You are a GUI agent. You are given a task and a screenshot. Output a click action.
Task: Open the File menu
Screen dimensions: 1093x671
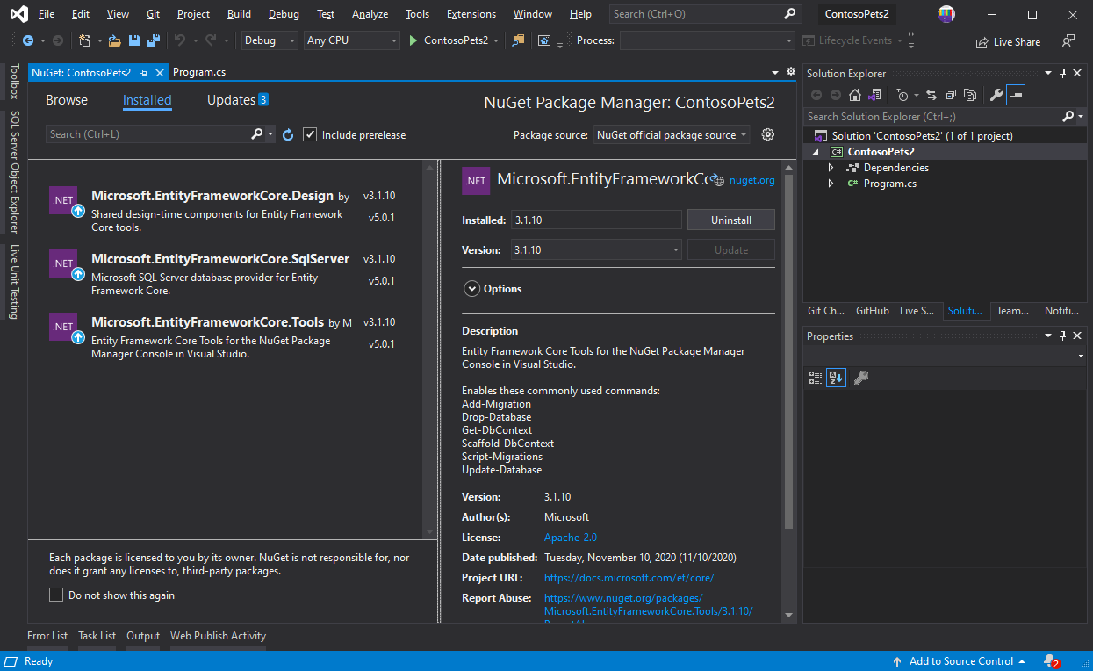[47, 14]
